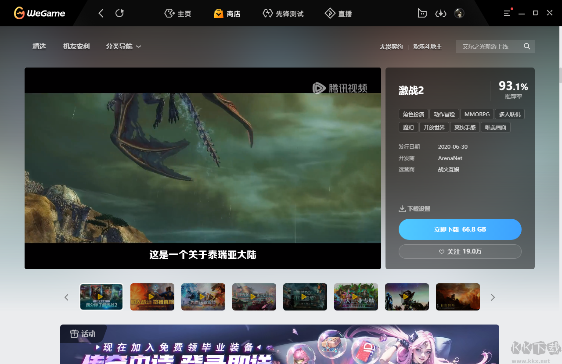562x364 pixels.
Task: Click the refresh page icon
Action: (119, 13)
